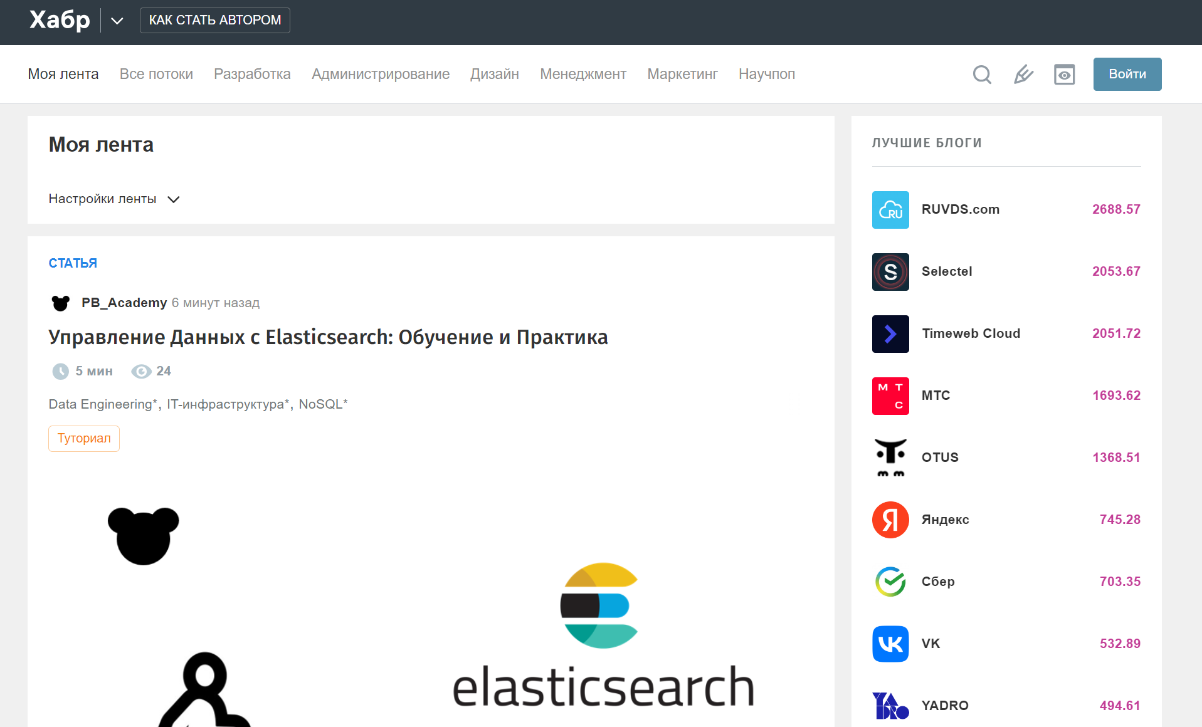The image size is (1202, 727).
Task: Open the Selectel blog logo
Action: point(890,272)
